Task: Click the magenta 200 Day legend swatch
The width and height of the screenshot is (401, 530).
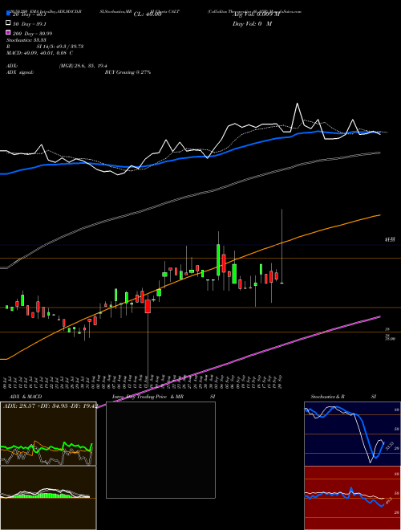Action: 9,32
